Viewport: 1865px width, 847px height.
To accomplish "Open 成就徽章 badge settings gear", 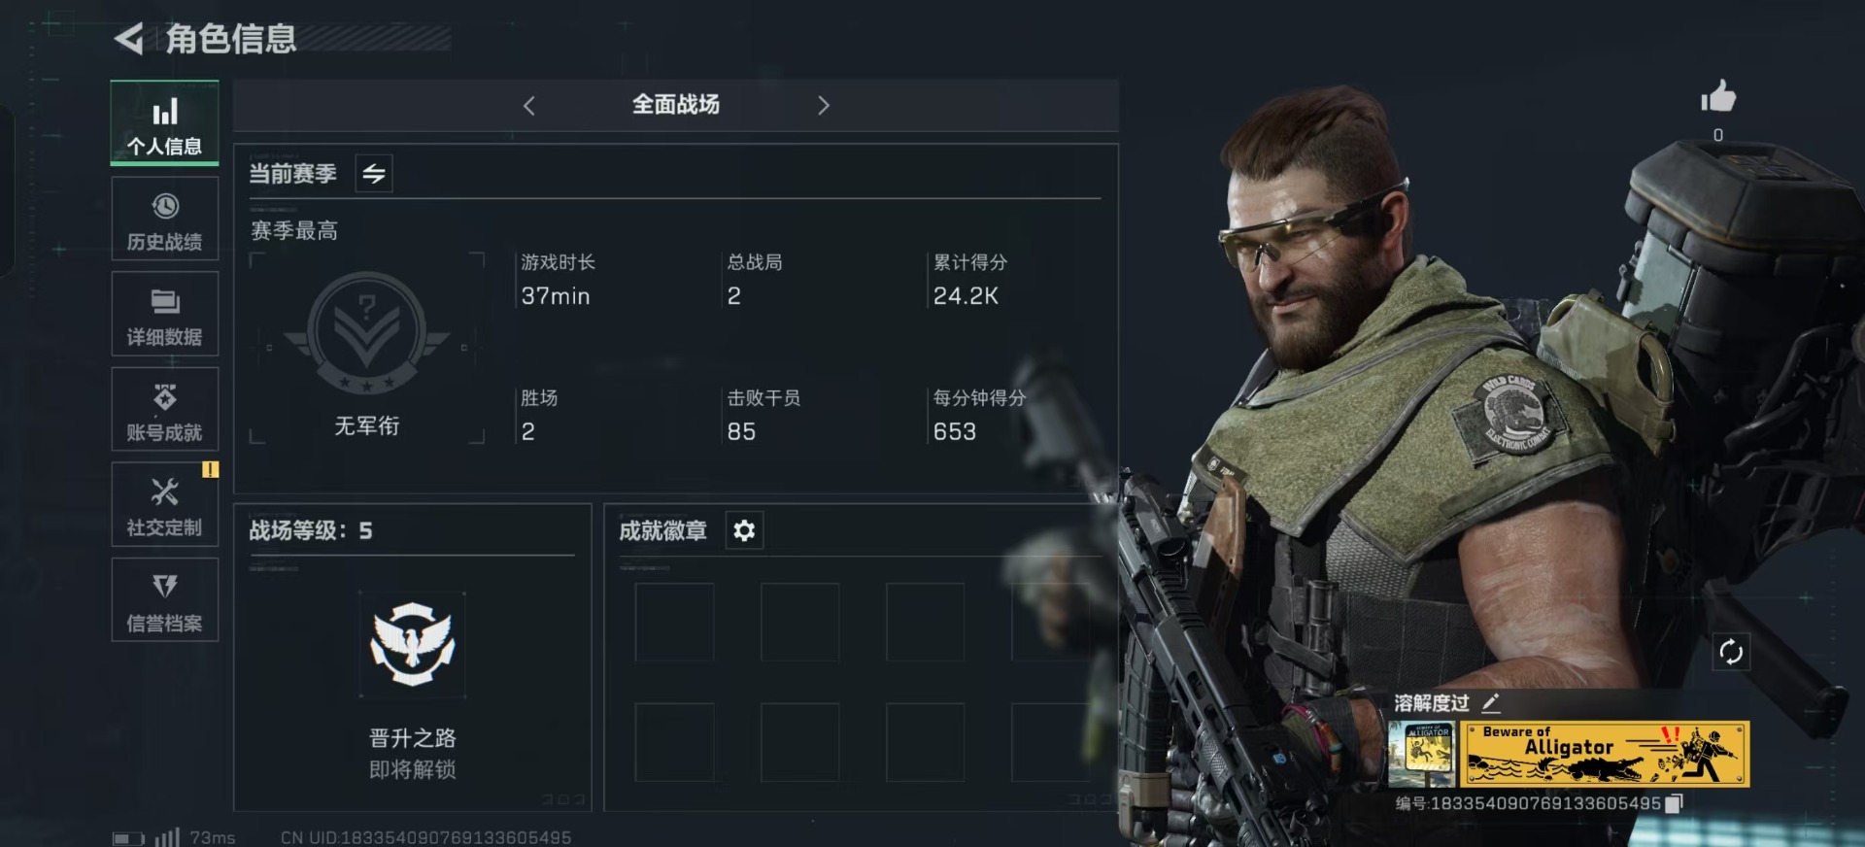I will pos(744,530).
